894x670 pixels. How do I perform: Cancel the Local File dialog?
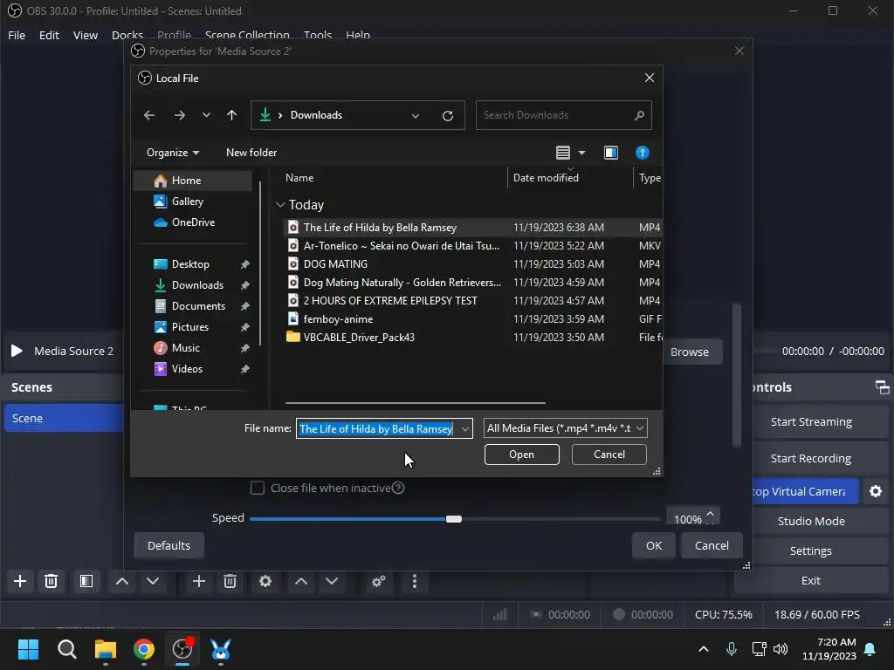[x=609, y=455]
